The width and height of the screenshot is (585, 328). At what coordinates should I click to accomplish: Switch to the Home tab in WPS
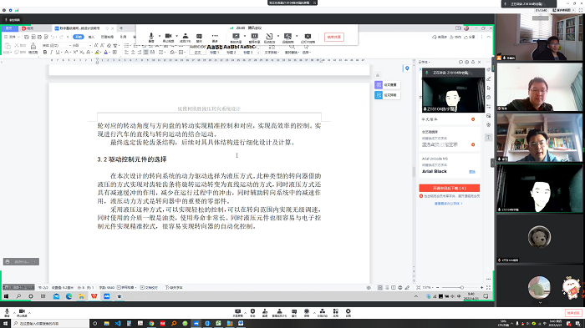click(9, 28)
